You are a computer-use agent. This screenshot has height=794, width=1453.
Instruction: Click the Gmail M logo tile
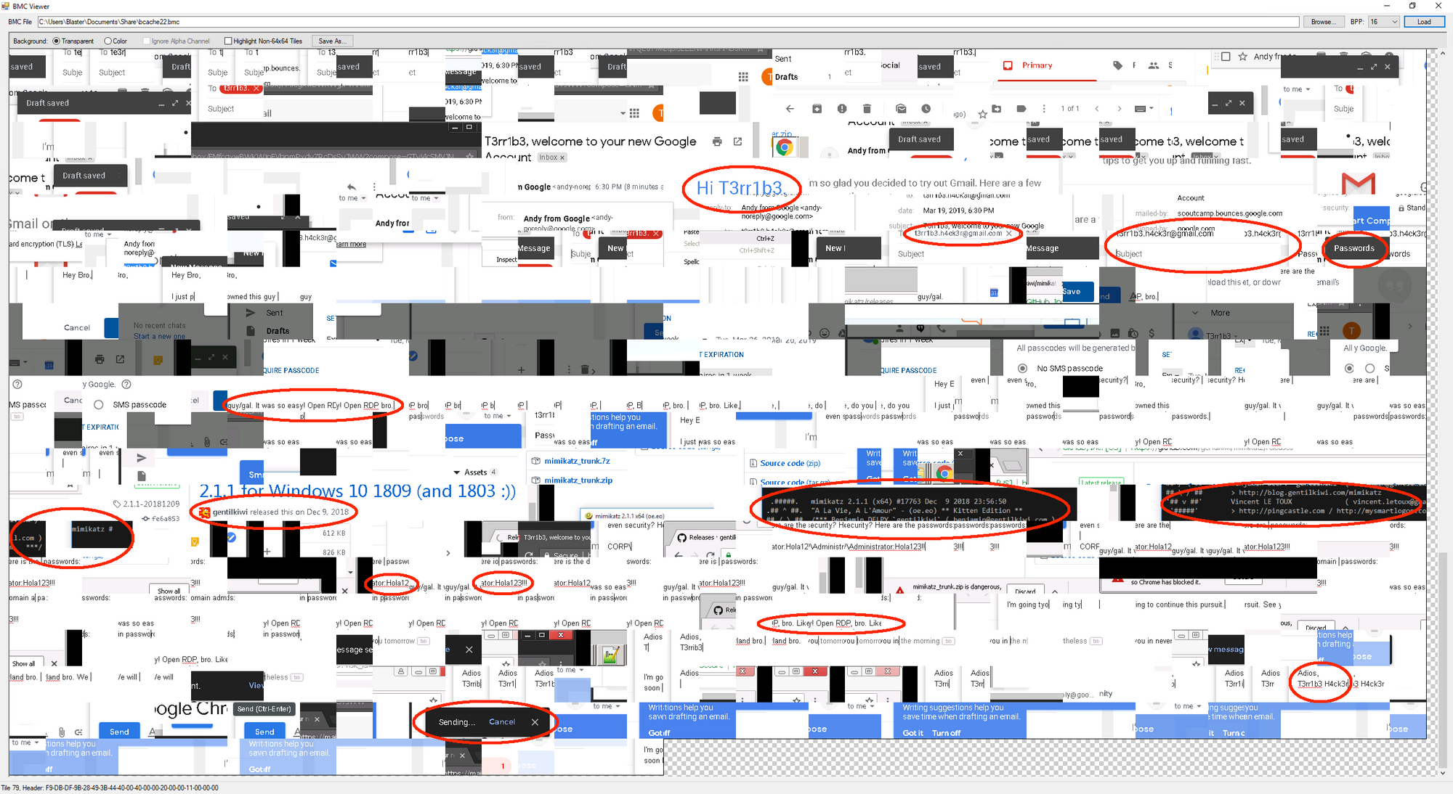pos(1358,183)
